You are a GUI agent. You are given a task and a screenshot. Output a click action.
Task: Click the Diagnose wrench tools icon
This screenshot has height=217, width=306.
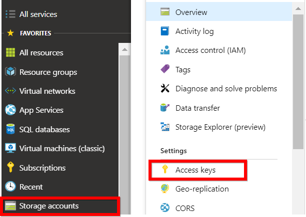(165, 88)
